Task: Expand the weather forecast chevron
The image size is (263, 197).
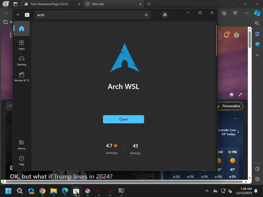Action: click(x=238, y=132)
